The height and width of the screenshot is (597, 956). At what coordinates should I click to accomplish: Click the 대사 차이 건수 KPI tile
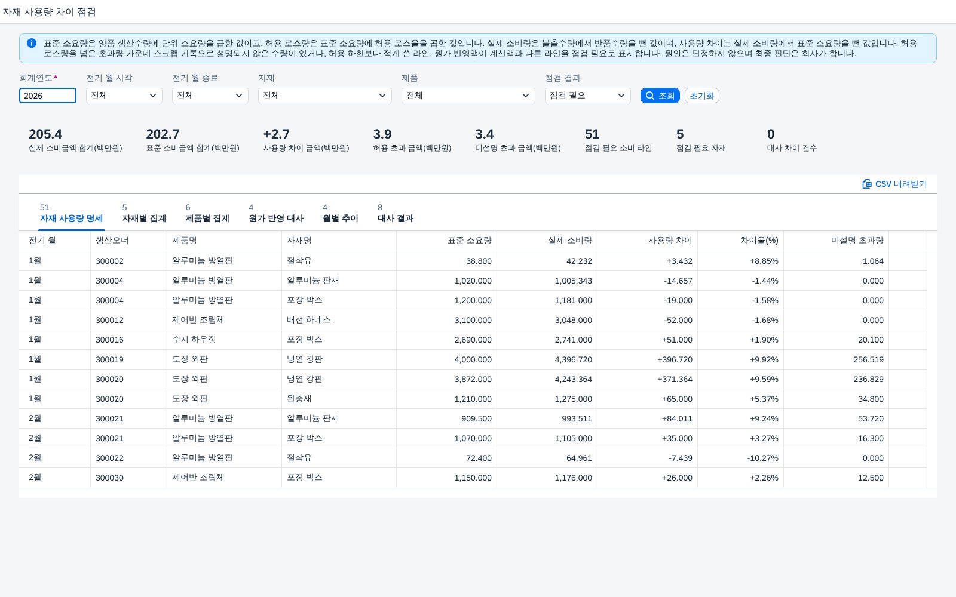(792, 140)
